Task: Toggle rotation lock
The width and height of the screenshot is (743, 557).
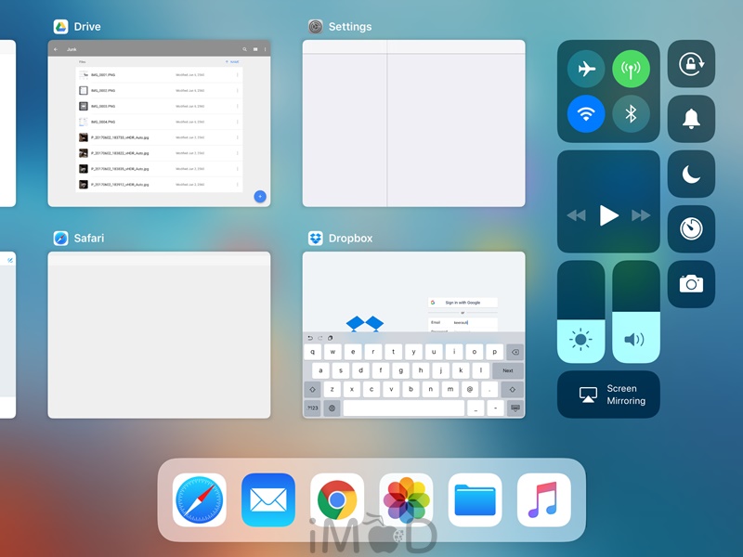Action: (x=691, y=64)
